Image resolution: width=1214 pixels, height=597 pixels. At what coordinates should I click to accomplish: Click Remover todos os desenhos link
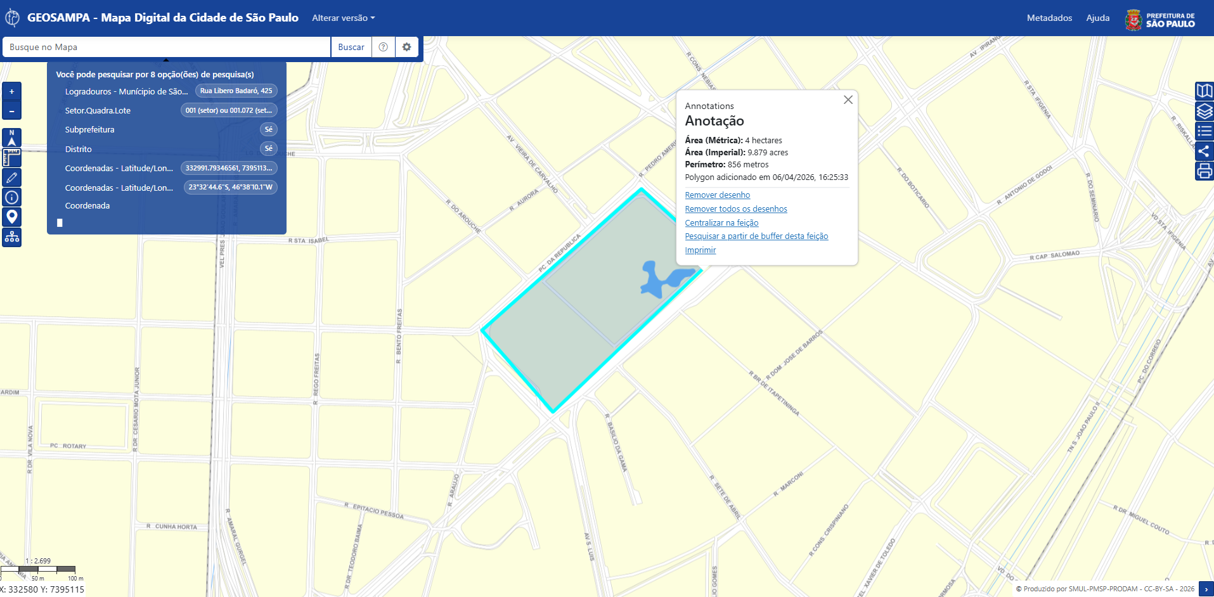click(x=735, y=209)
